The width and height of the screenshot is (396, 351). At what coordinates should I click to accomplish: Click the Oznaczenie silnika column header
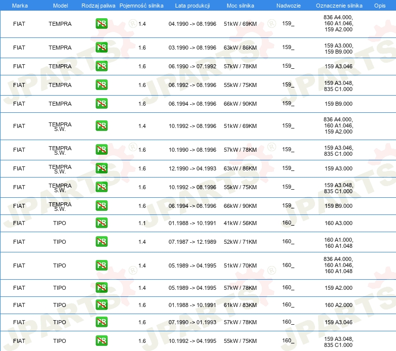tap(339, 6)
